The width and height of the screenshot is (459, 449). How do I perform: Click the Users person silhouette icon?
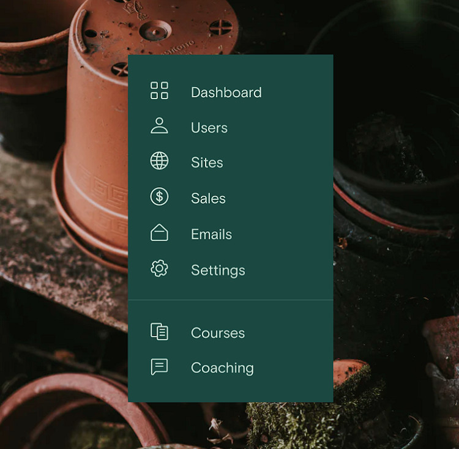(159, 126)
